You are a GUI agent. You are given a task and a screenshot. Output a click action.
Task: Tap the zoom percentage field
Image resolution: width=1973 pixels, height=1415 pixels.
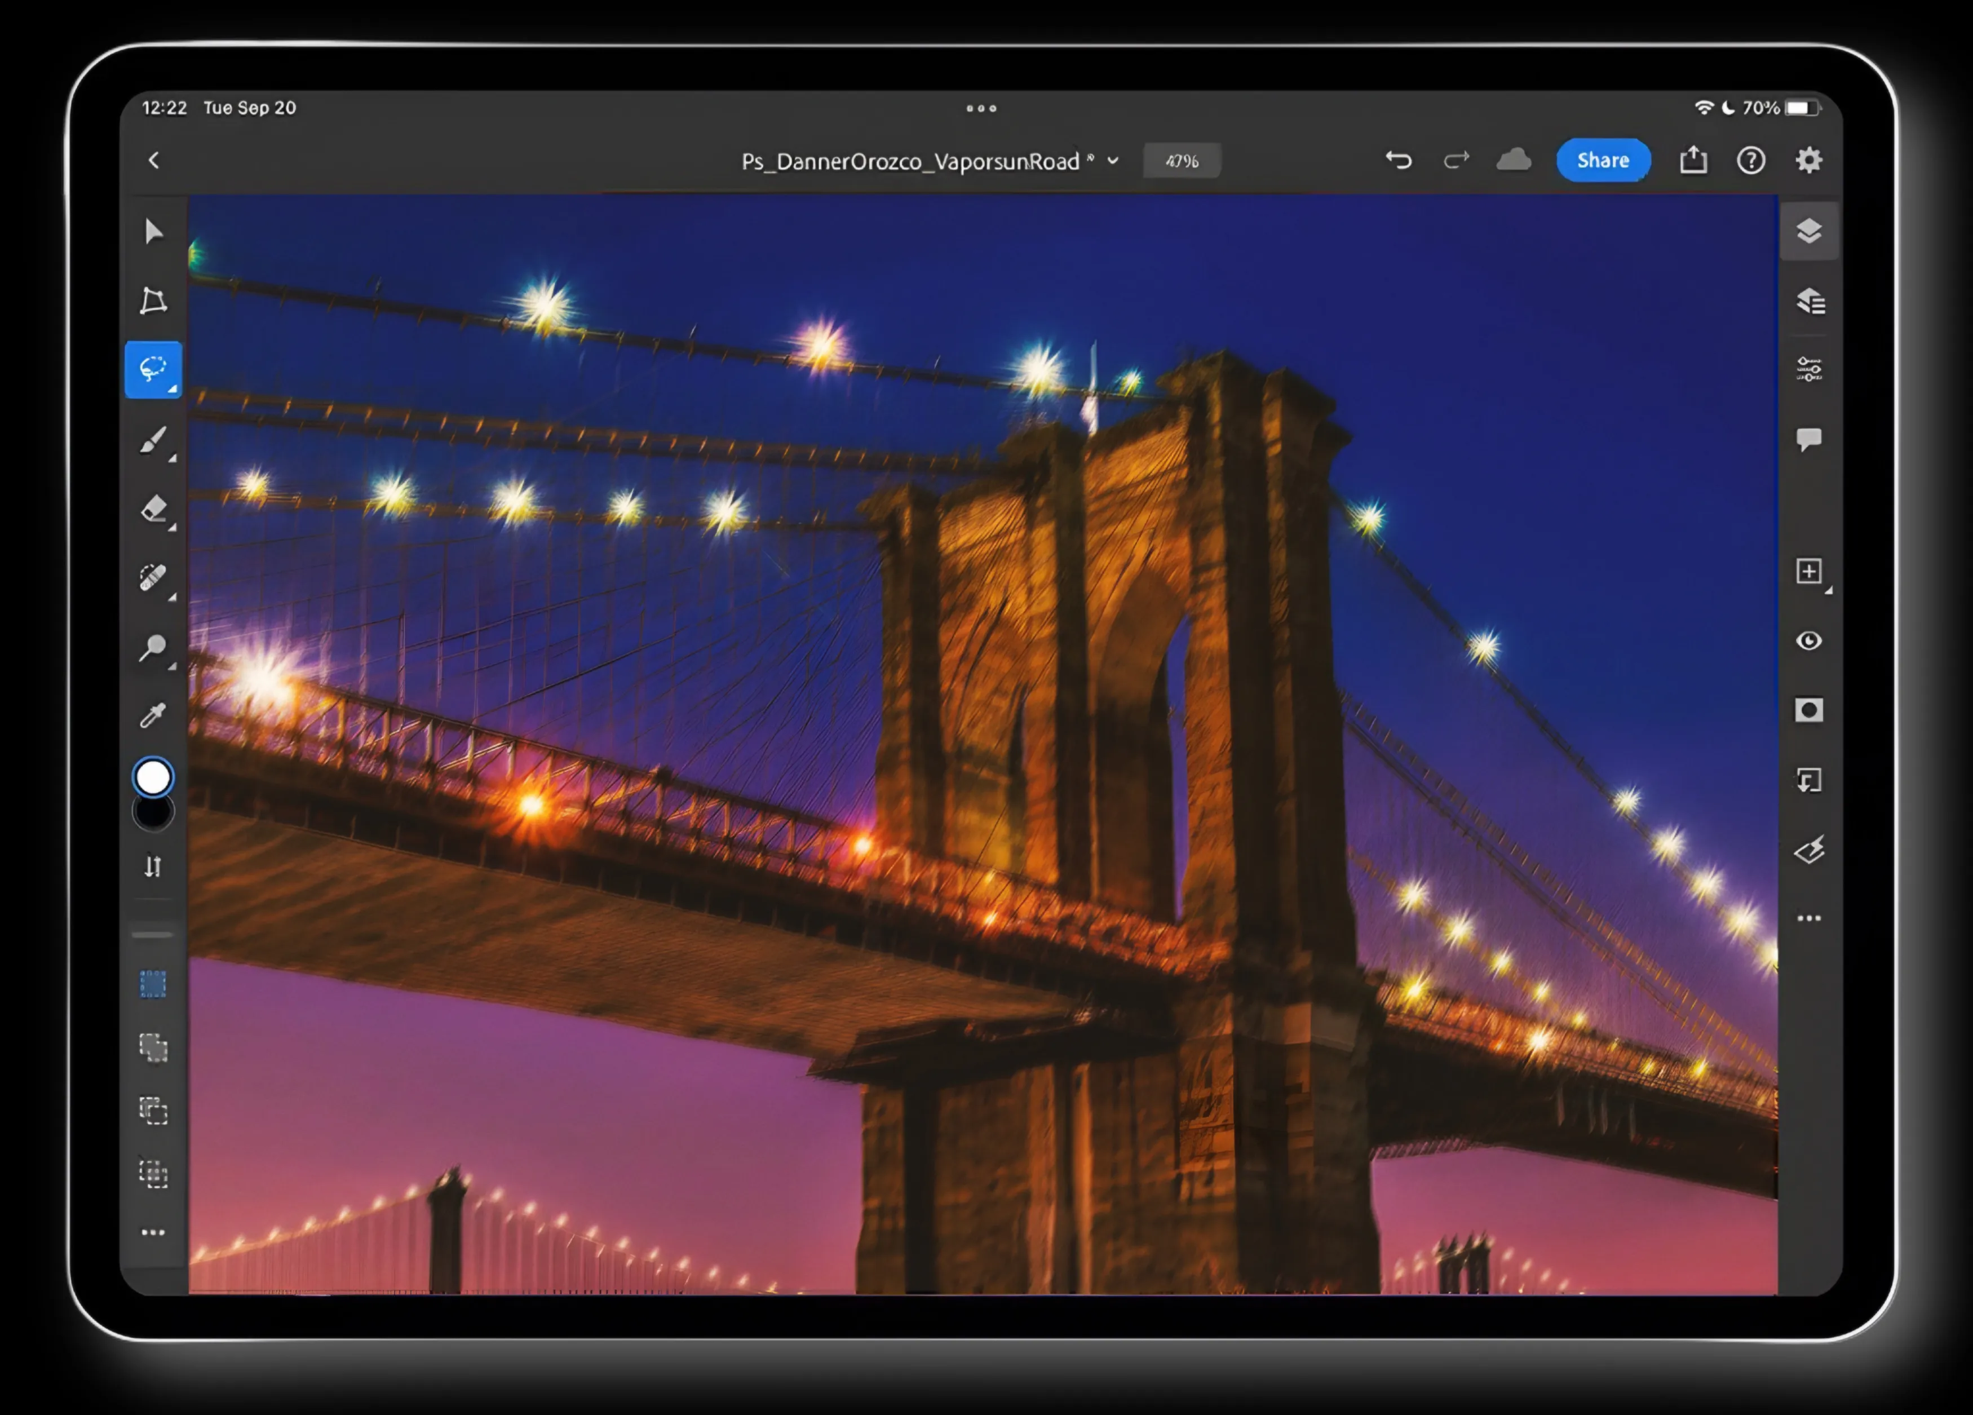(1182, 161)
